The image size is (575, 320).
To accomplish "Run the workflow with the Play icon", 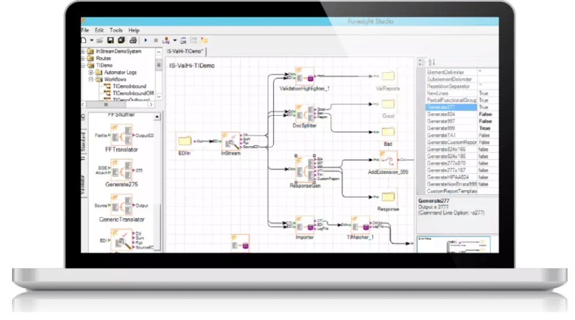I will click(x=146, y=40).
